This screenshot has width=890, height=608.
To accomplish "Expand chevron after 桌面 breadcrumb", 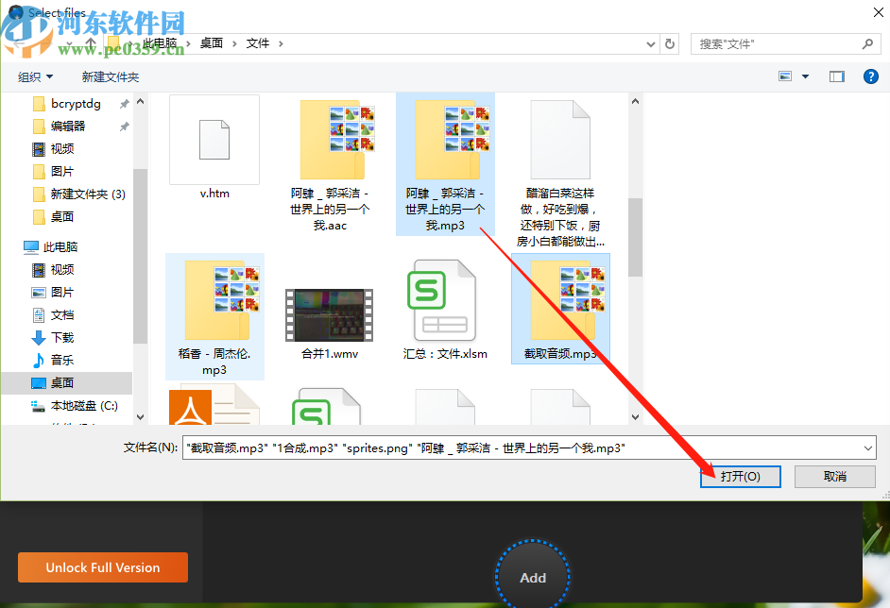I will tap(234, 43).
